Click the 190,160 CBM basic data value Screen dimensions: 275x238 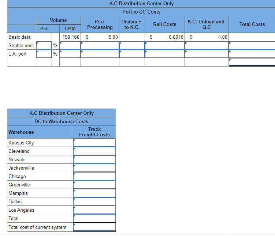click(71, 37)
